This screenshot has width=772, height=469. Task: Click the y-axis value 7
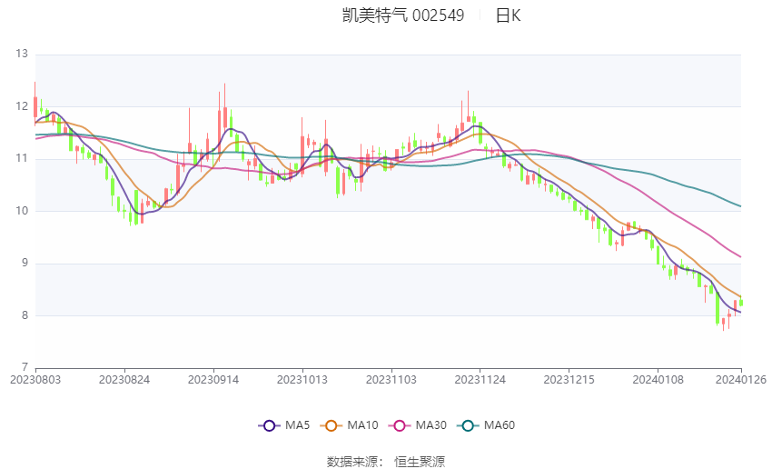tap(25, 367)
